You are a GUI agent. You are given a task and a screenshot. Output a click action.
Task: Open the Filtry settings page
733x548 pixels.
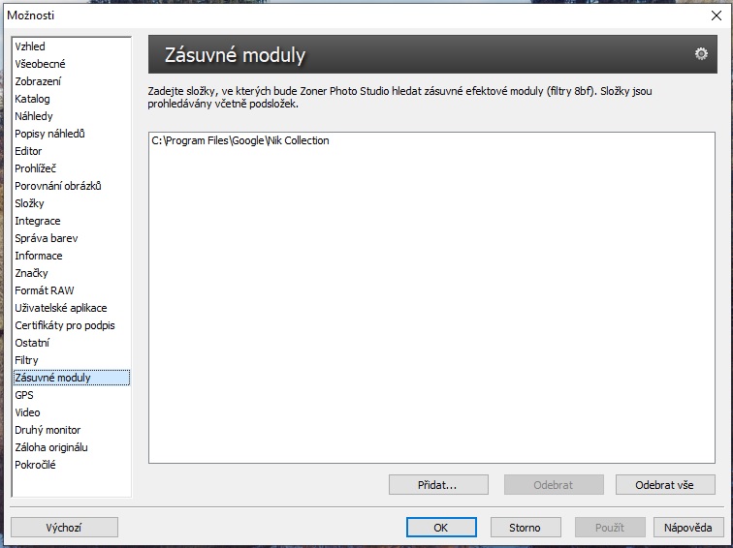27,360
